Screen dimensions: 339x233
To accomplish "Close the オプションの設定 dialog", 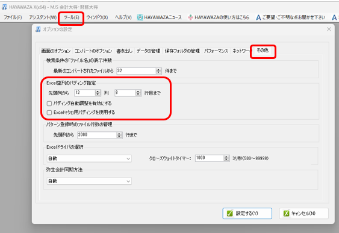I will [x=329, y=29].
